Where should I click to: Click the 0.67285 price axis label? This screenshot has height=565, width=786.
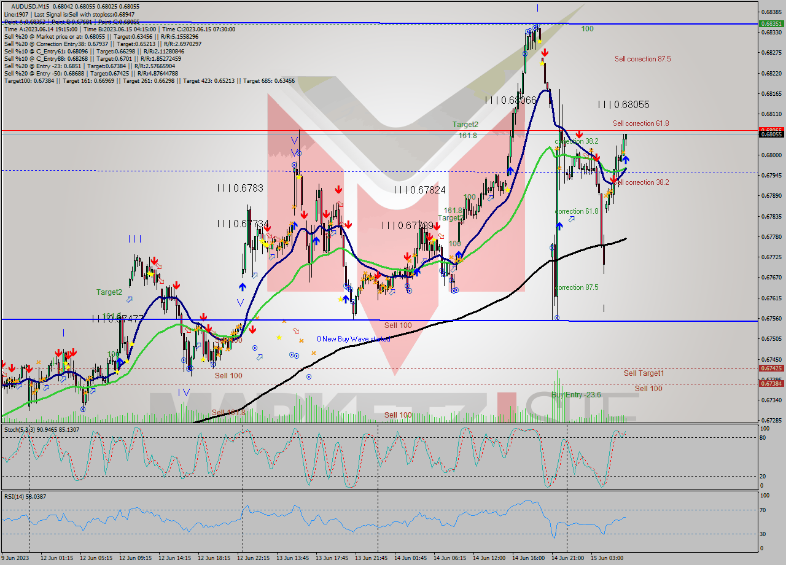tap(771, 421)
